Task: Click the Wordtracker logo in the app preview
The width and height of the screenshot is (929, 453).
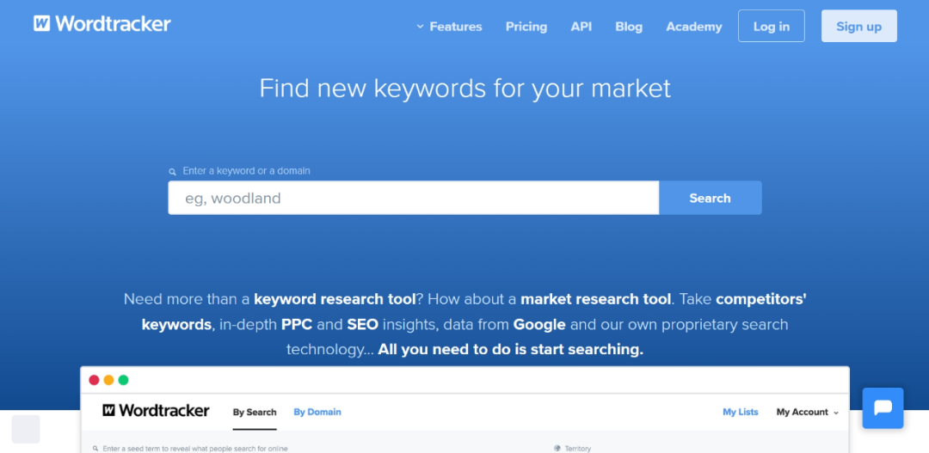Action: click(x=156, y=411)
